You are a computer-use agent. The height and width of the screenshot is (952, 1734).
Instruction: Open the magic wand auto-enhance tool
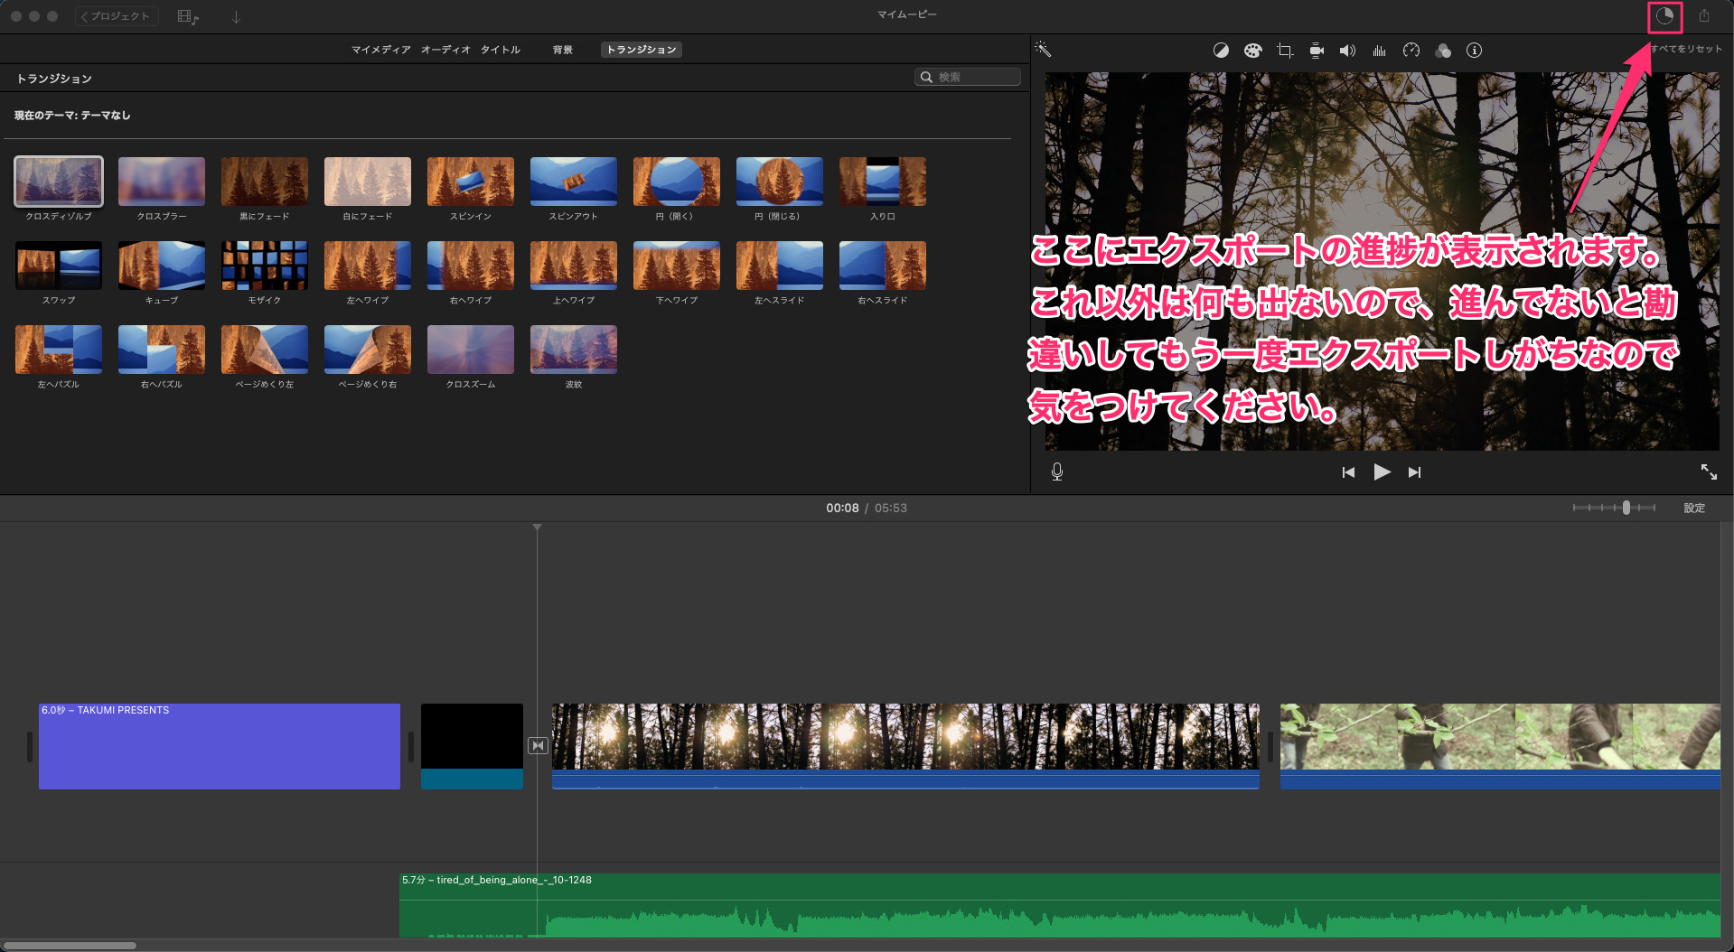click(1043, 50)
